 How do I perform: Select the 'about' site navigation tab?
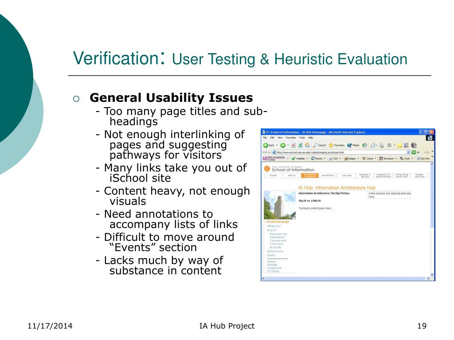(x=292, y=175)
